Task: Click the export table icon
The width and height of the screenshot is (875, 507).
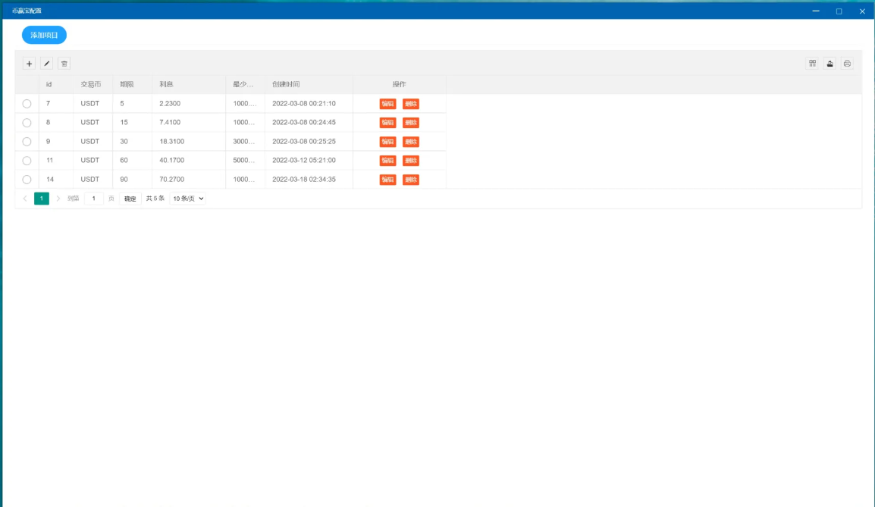Action: click(830, 64)
